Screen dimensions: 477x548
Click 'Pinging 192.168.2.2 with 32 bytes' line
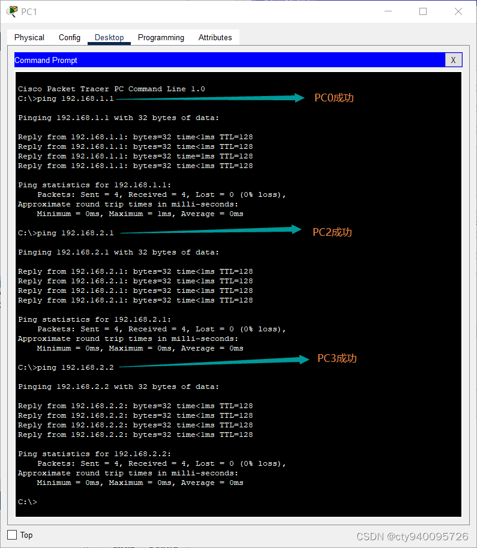pyautogui.click(x=118, y=387)
